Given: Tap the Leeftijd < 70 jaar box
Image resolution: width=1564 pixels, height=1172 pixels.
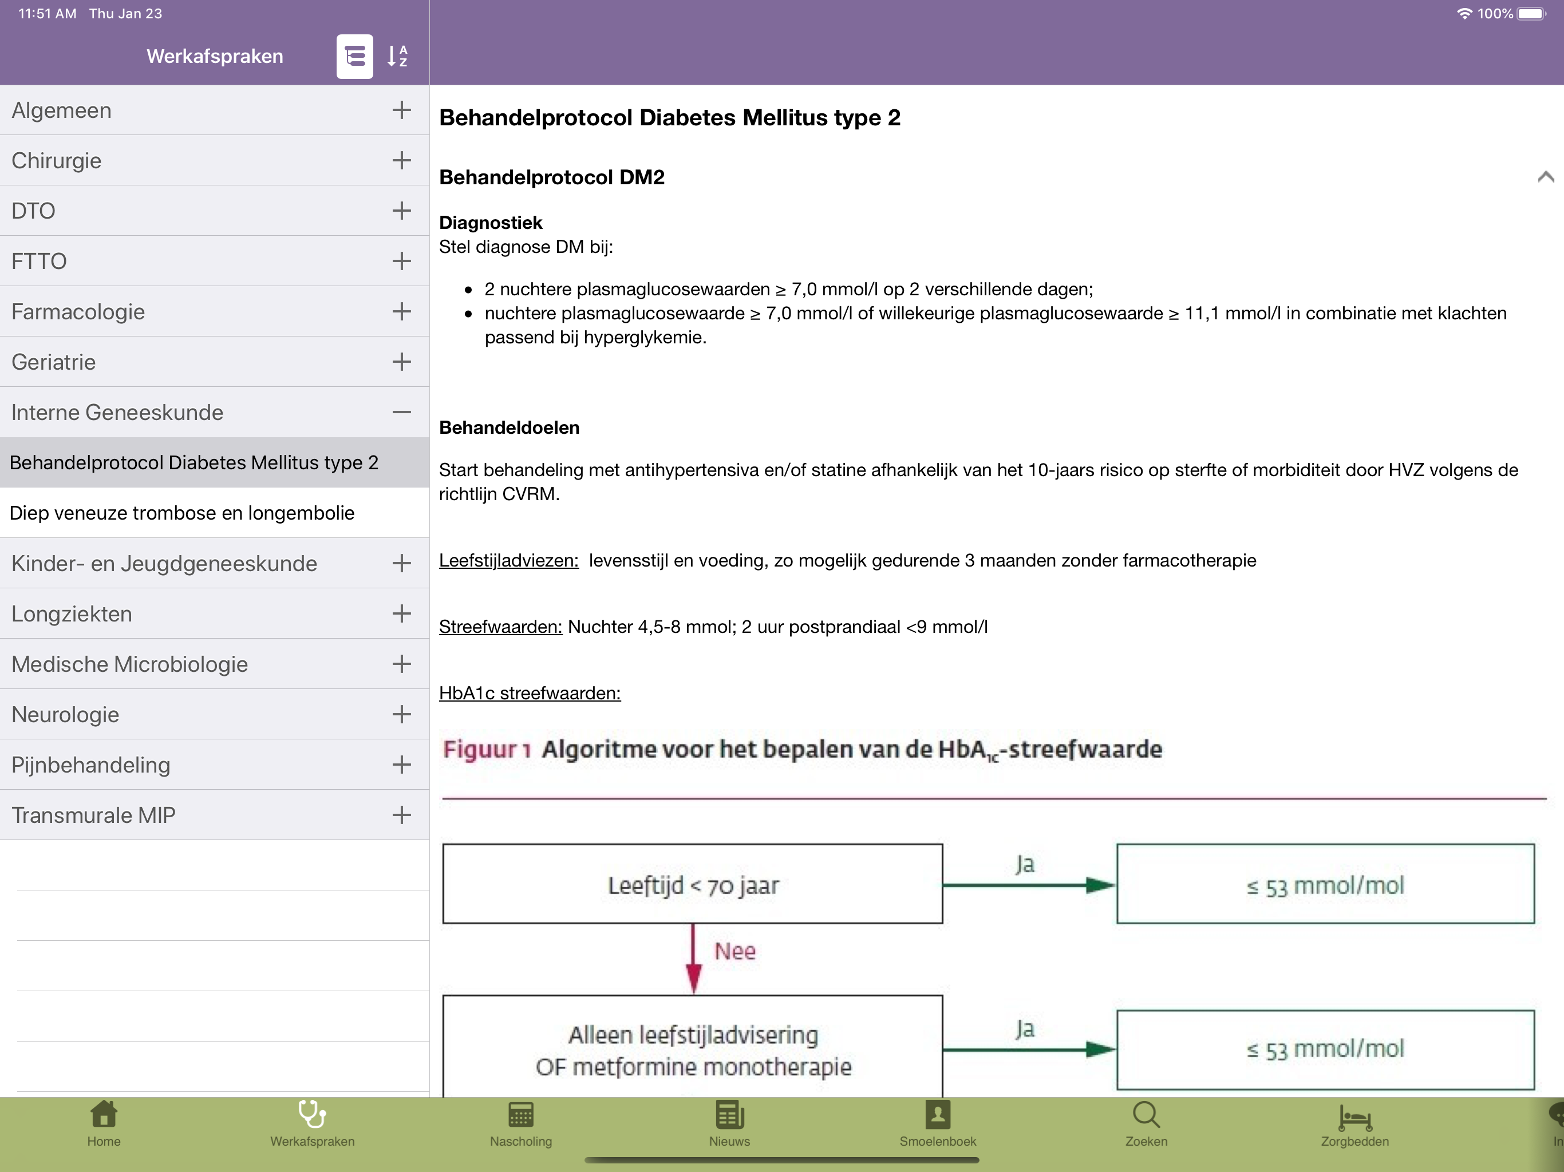Looking at the screenshot, I should coord(693,884).
